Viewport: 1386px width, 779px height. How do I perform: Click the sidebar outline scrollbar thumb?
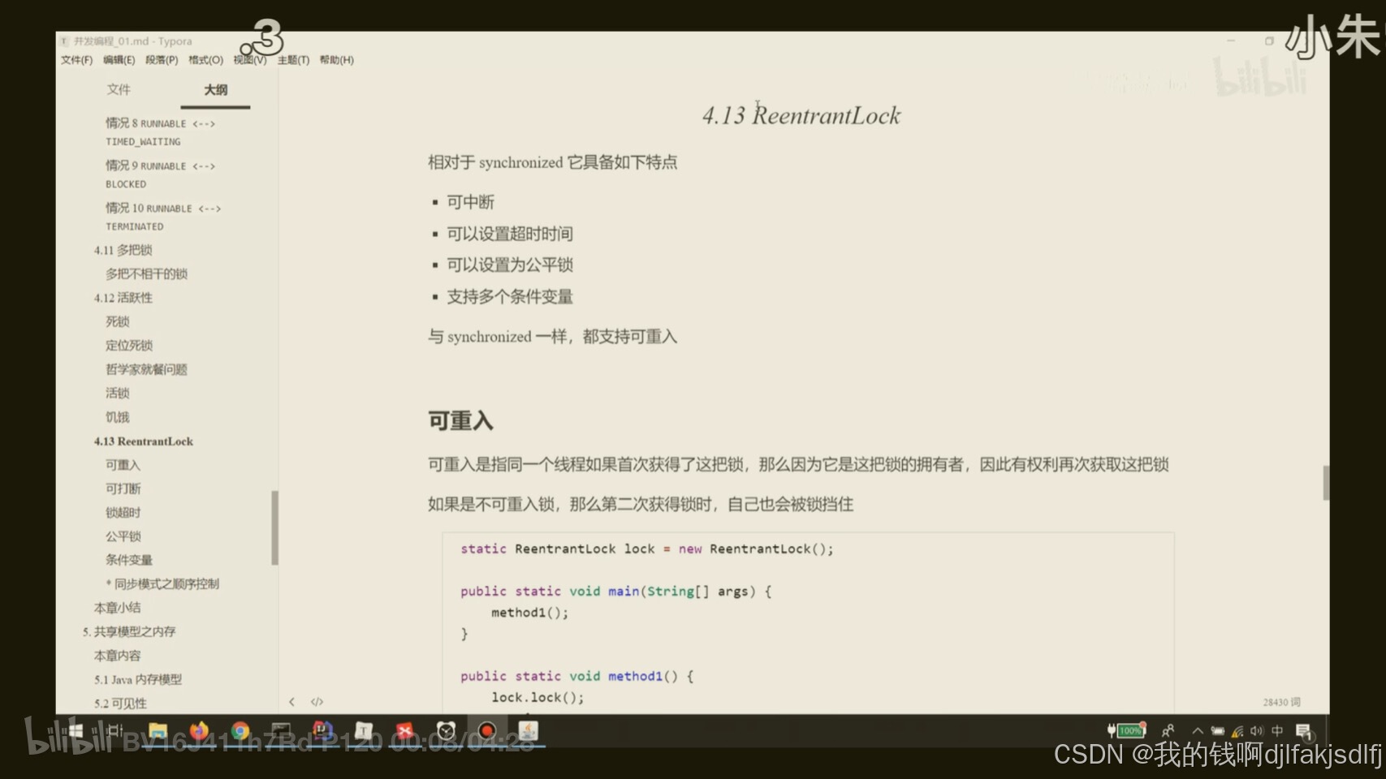[274, 527]
